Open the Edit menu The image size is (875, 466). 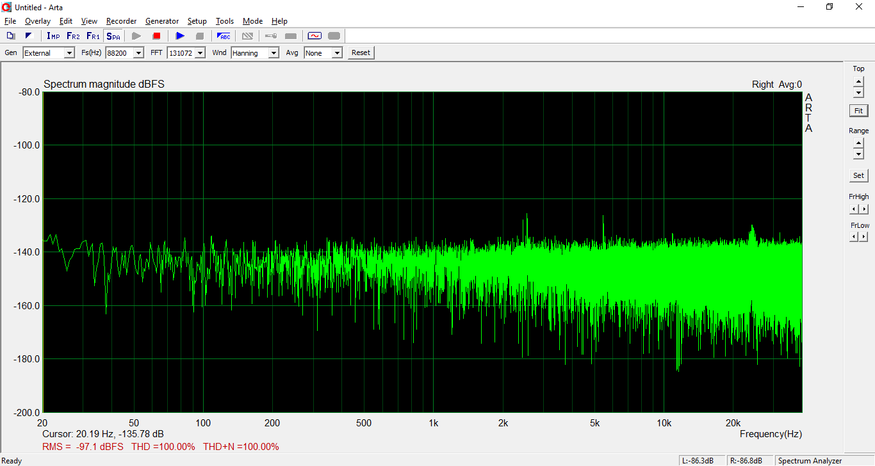pyautogui.click(x=66, y=21)
